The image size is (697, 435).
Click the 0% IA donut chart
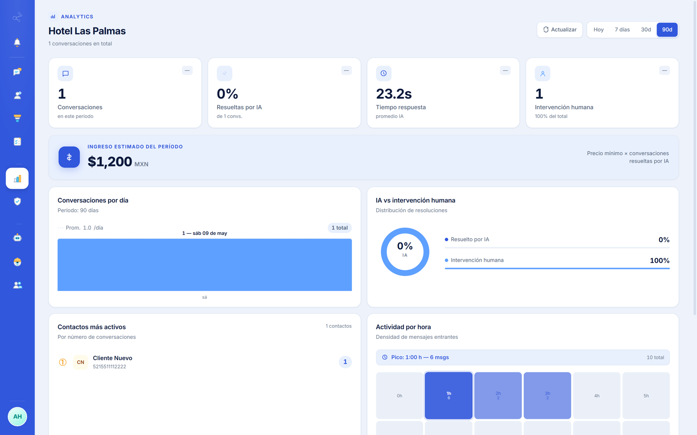[405, 252]
